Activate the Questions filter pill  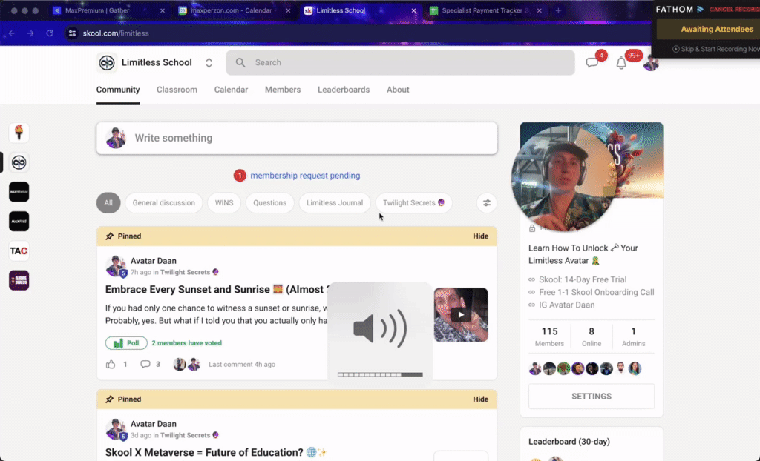tap(269, 202)
